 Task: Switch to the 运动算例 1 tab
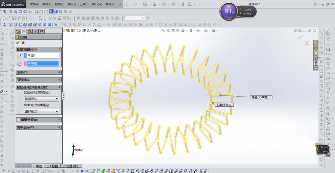coord(71,166)
